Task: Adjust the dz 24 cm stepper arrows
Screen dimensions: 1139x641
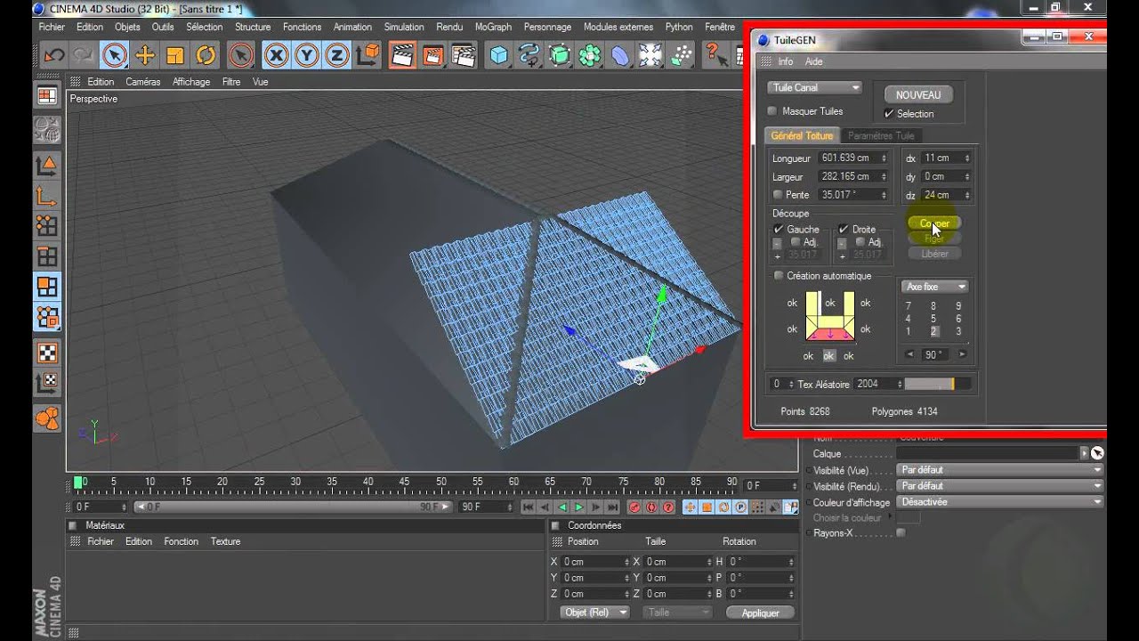Action: [x=966, y=195]
